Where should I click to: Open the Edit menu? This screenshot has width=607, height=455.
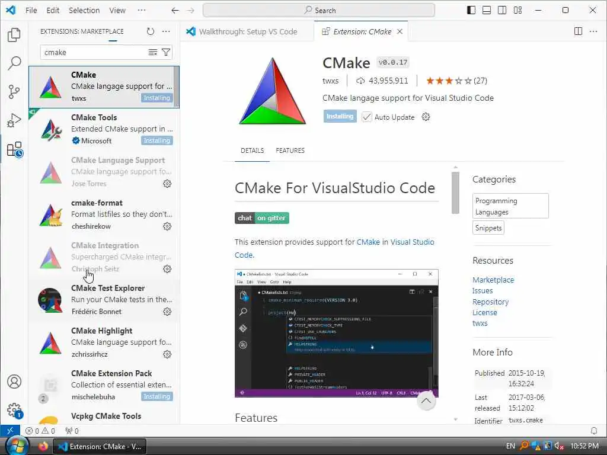point(53,11)
